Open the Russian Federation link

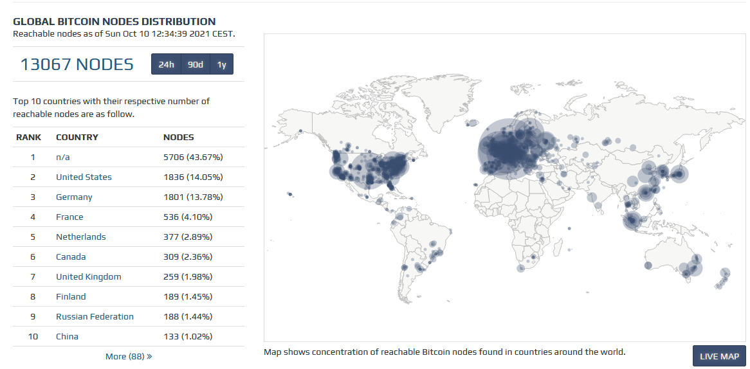[x=95, y=316]
